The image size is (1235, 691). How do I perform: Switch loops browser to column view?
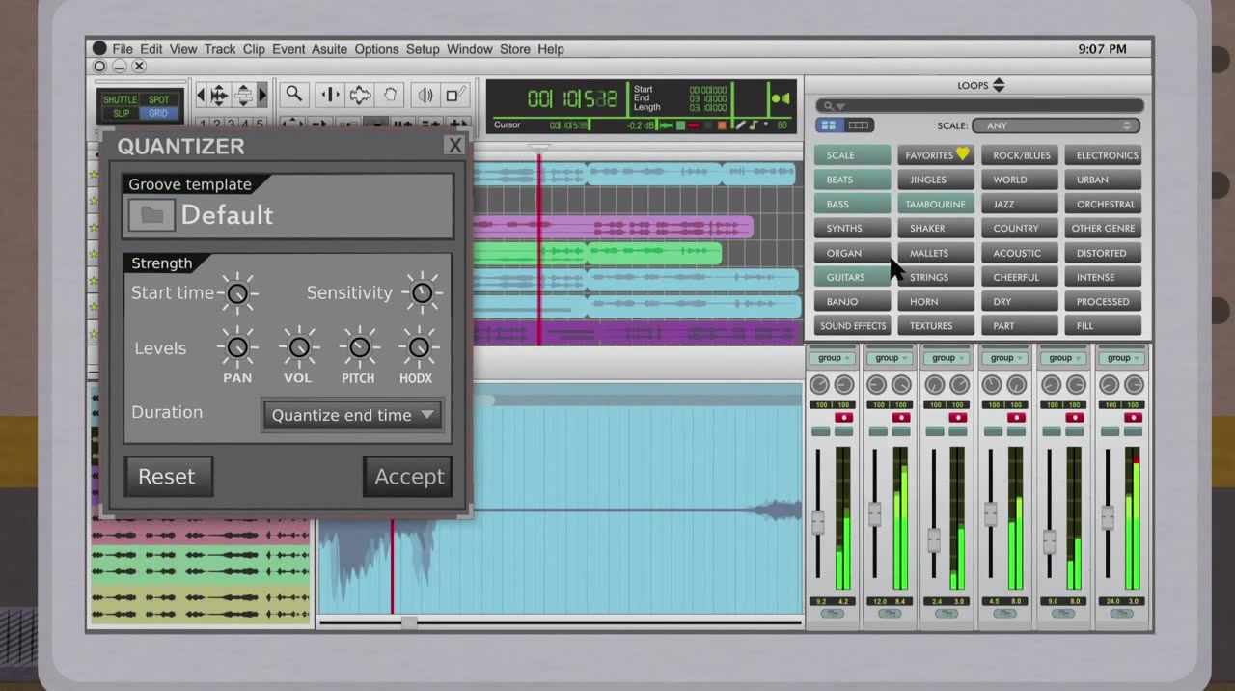click(x=858, y=125)
